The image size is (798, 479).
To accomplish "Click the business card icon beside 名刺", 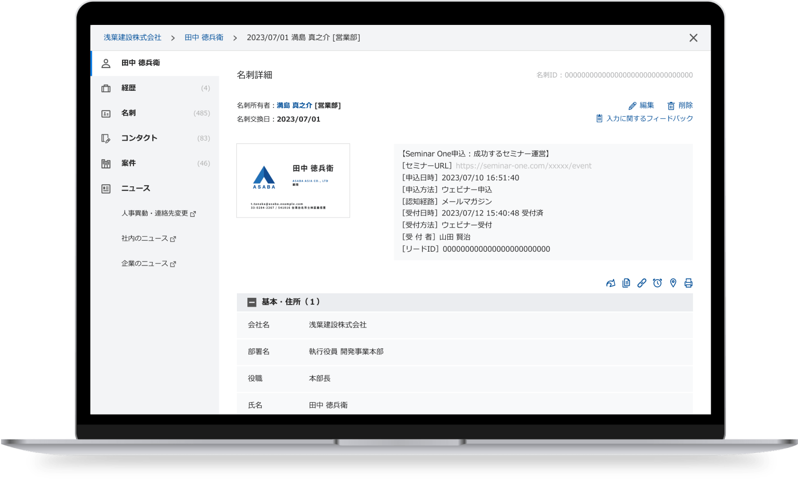I will [x=106, y=114].
